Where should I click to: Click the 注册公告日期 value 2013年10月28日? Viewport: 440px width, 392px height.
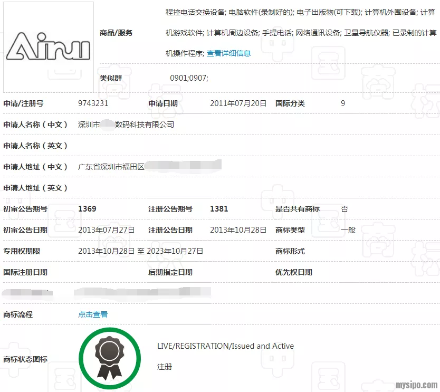coord(238,230)
